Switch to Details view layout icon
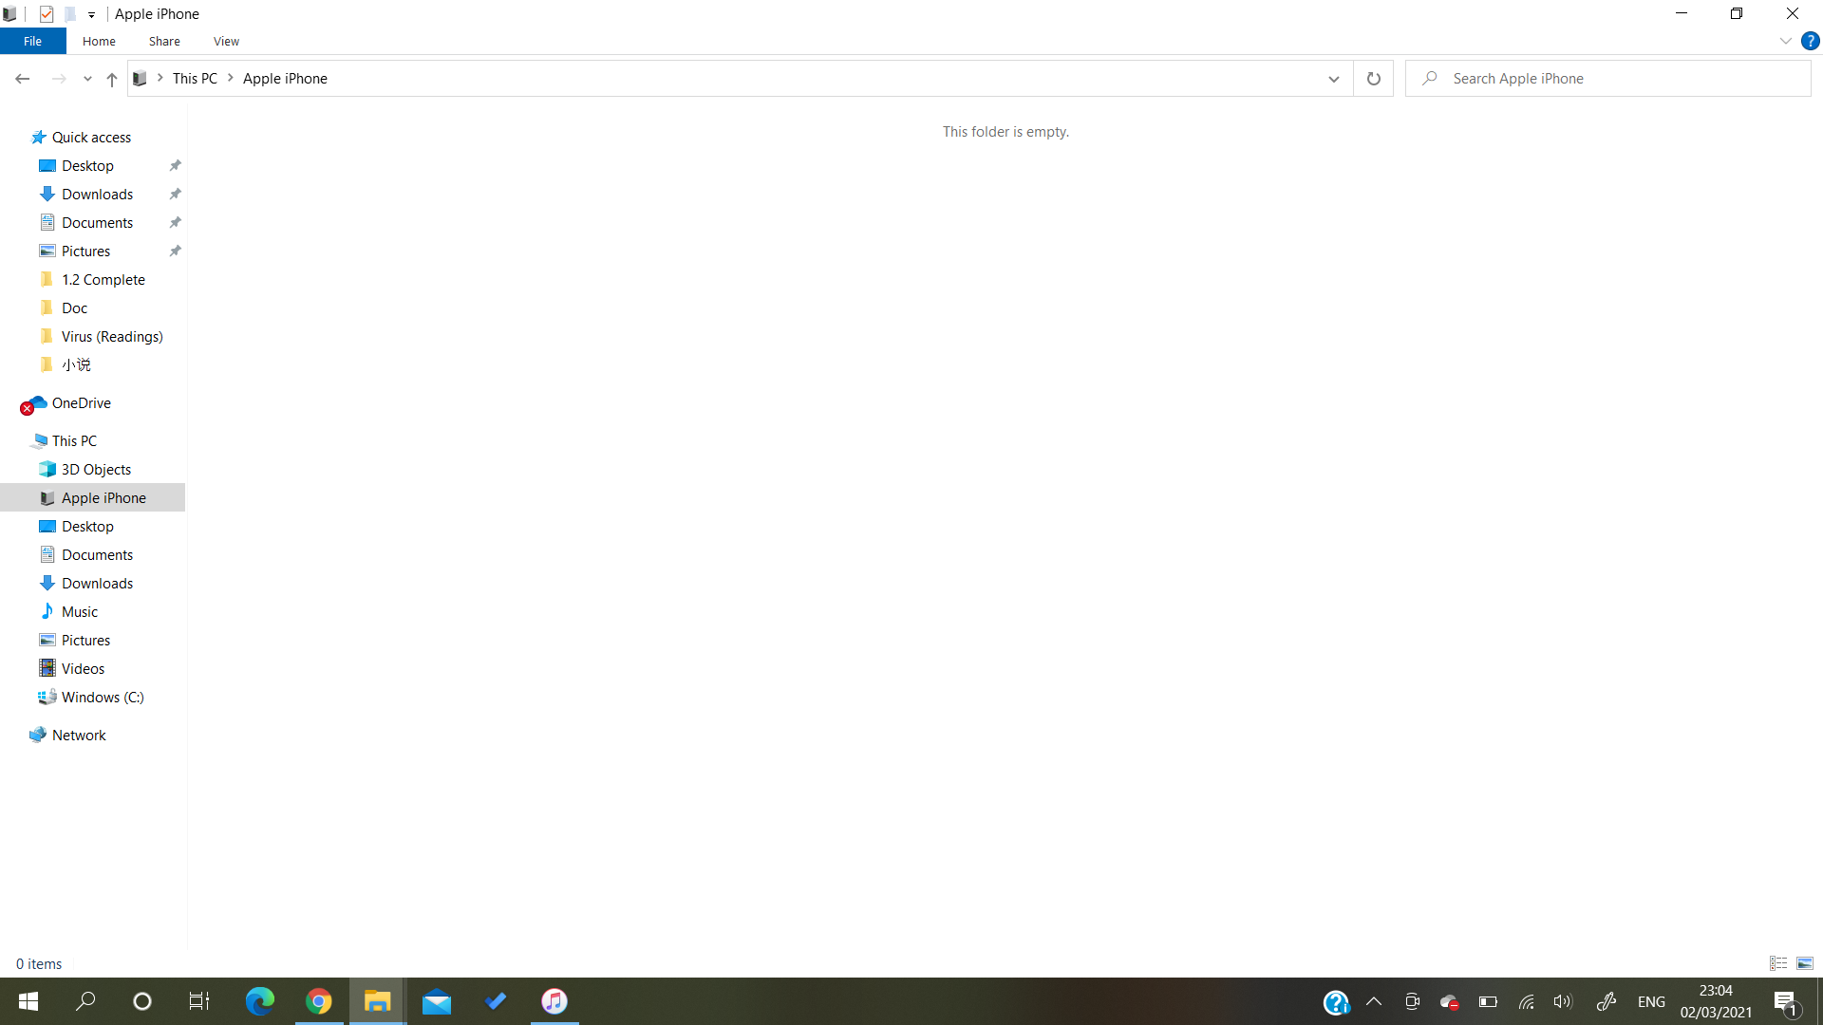The image size is (1823, 1025). click(x=1778, y=963)
